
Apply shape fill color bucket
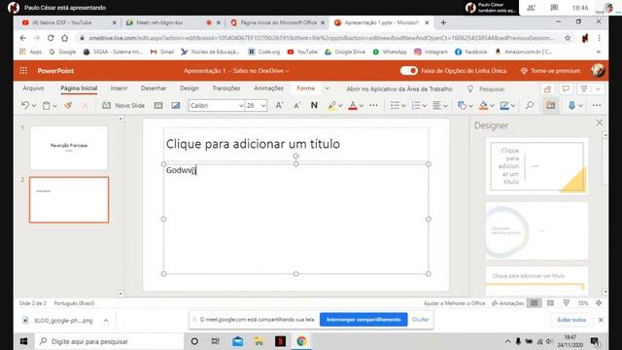pos(483,106)
